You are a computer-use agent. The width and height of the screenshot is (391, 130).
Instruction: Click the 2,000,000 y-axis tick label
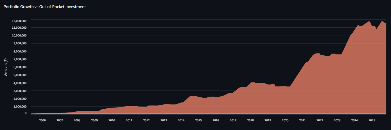20,99
